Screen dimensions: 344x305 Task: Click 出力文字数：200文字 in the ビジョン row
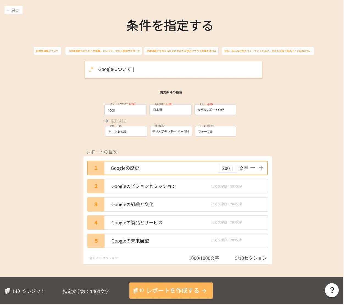click(x=227, y=186)
